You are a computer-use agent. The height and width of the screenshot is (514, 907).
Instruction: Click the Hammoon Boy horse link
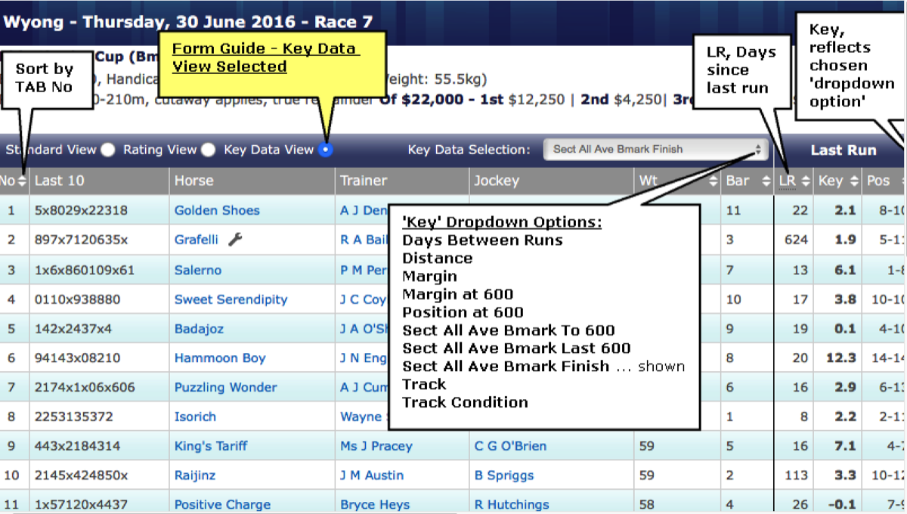pos(220,358)
